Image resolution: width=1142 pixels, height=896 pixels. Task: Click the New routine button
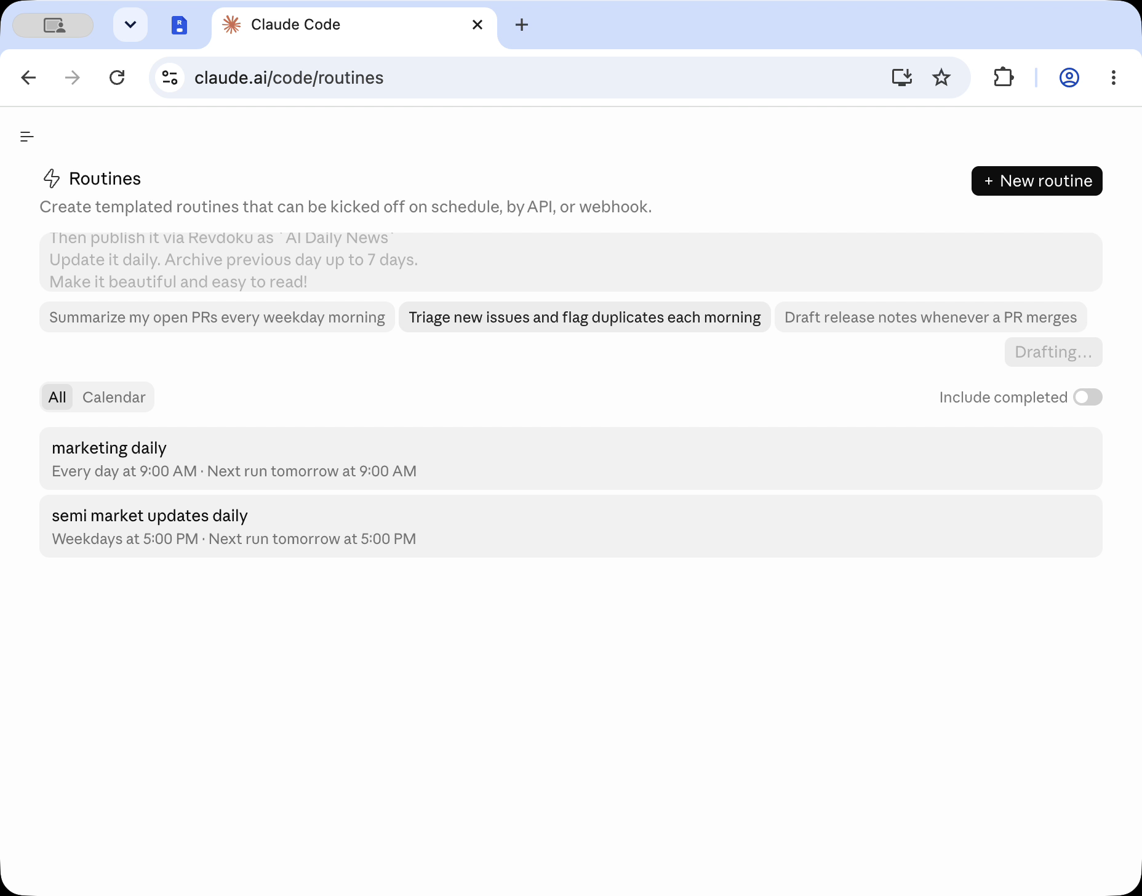[x=1037, y=181]
